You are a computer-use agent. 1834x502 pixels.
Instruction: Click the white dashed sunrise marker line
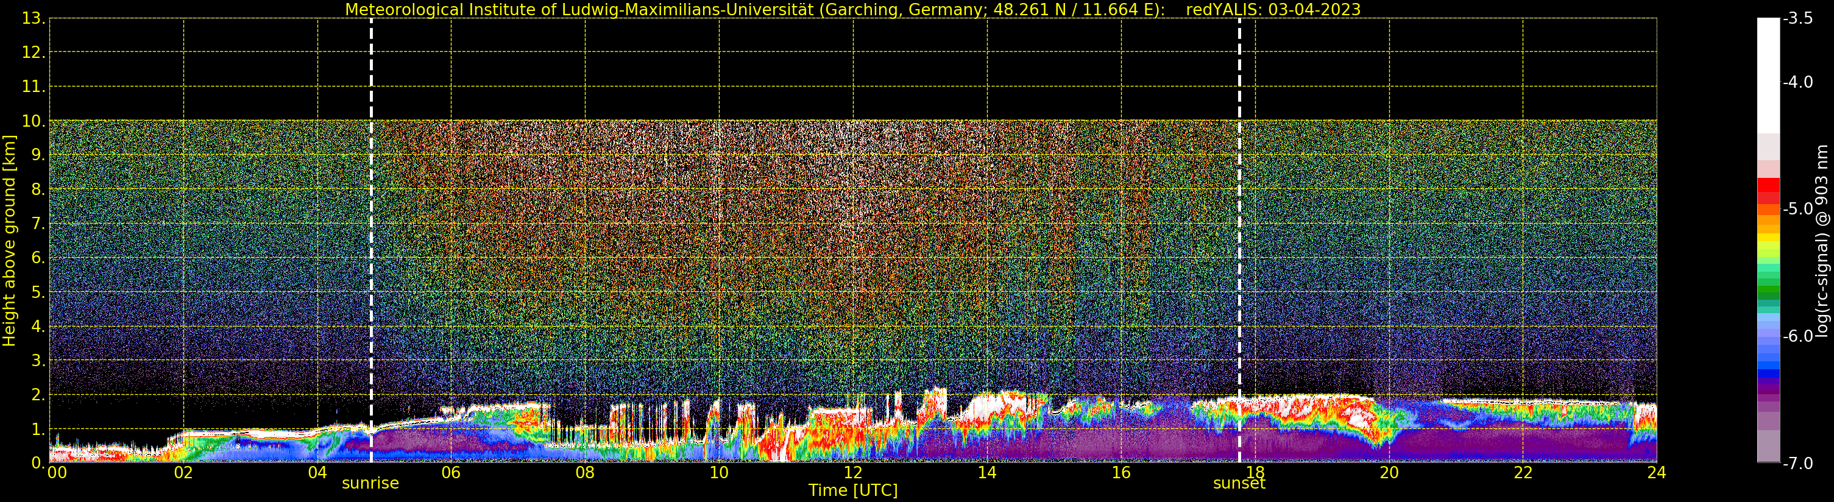click(371, 241)
